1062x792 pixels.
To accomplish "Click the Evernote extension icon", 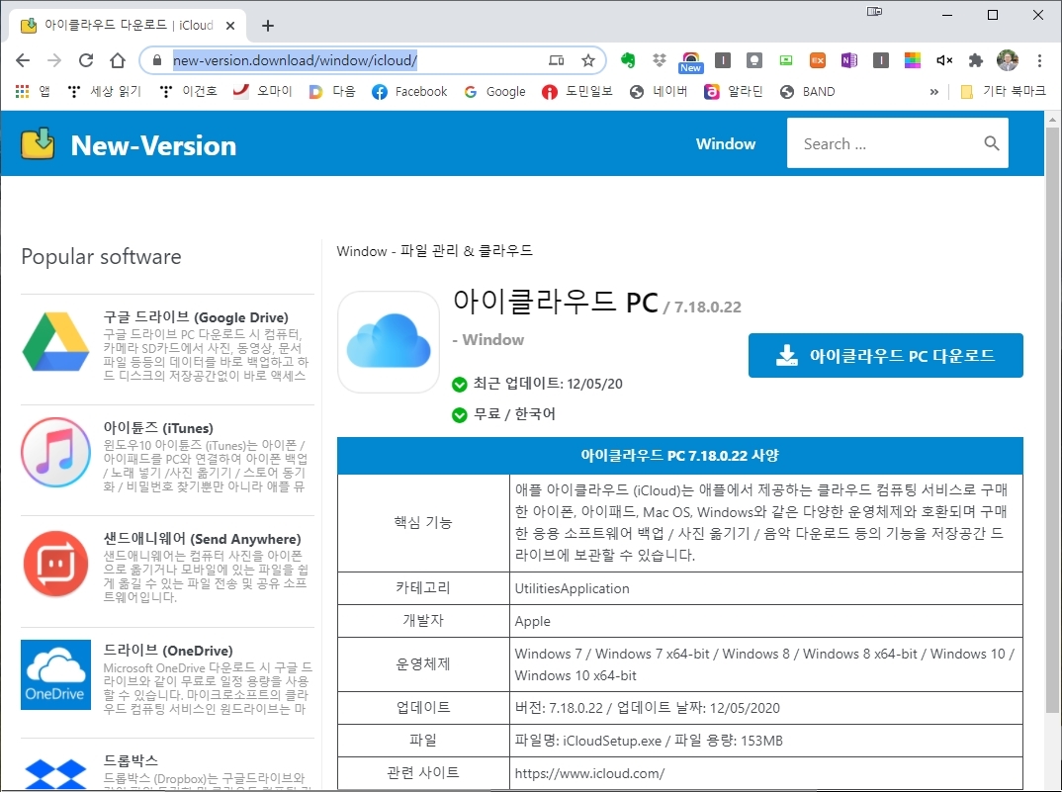I will coord(628,60).
